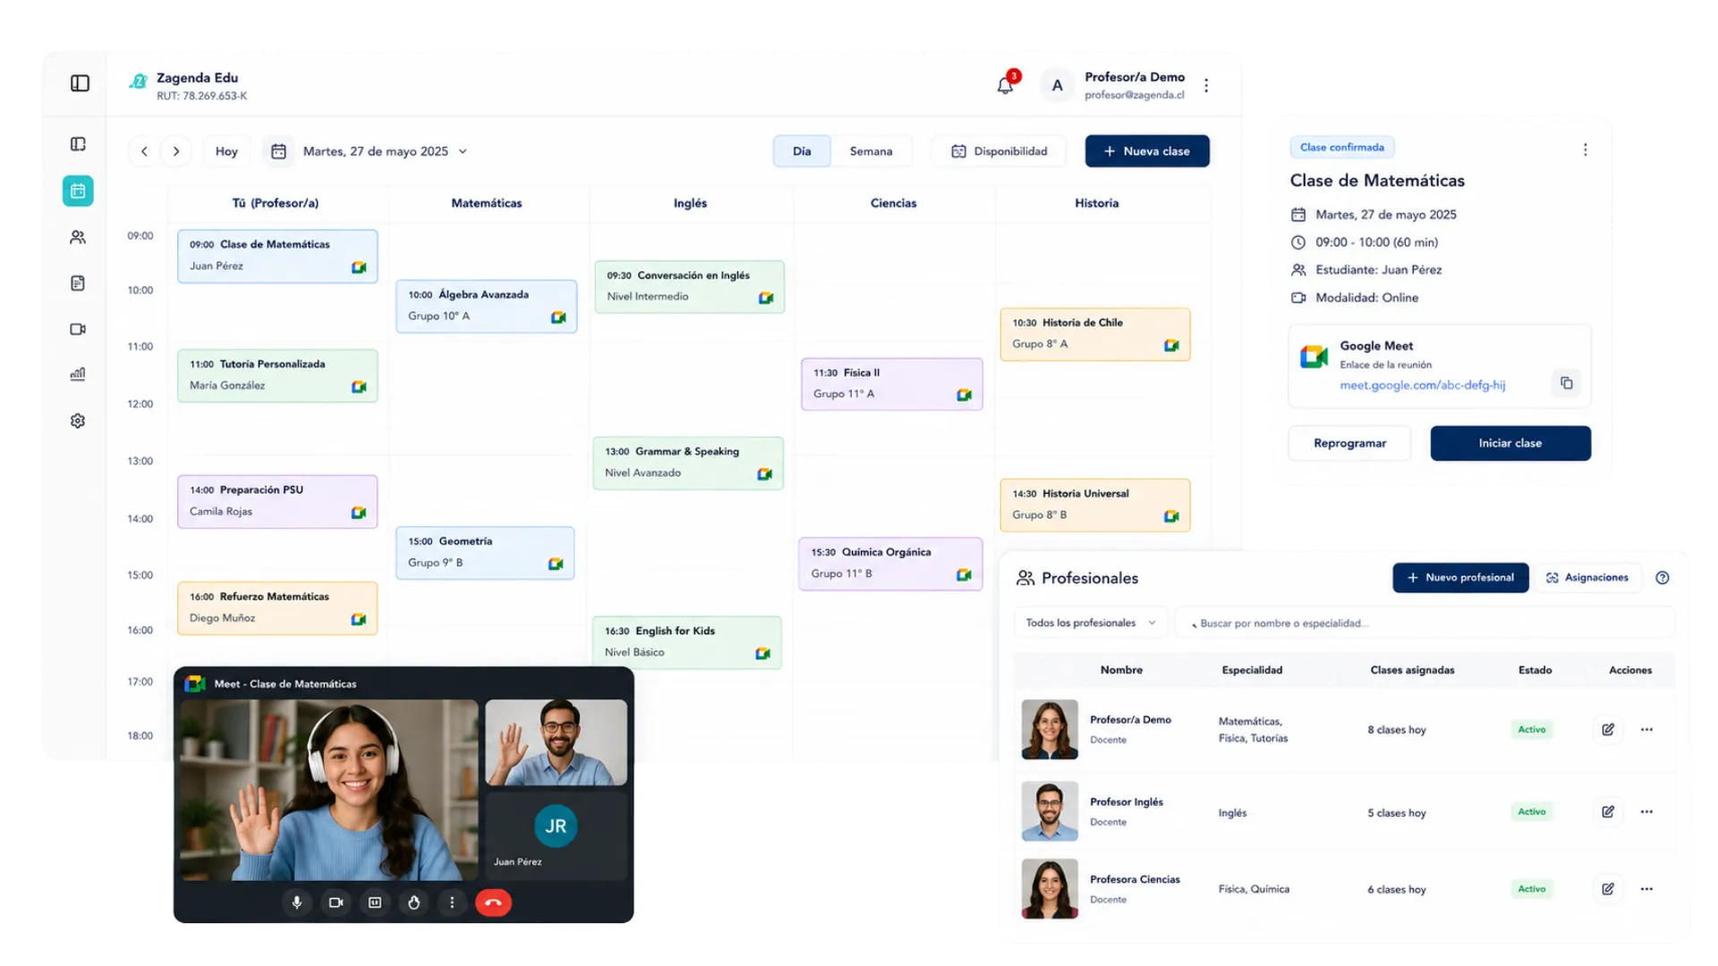Viewport: 1718px width, 966px height.
Task: Edit Profesor Inglés row
Action: click(1608, 811)
